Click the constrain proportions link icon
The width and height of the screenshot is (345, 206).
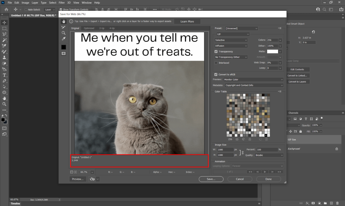point(243,153)
